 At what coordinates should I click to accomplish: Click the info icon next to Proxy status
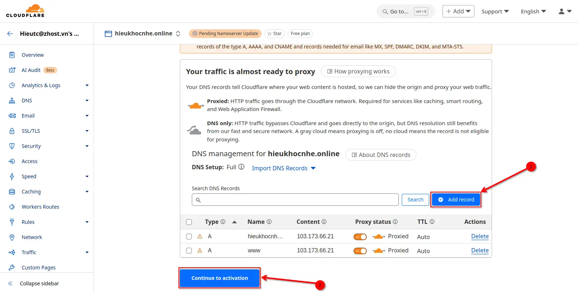pos(395,222)
